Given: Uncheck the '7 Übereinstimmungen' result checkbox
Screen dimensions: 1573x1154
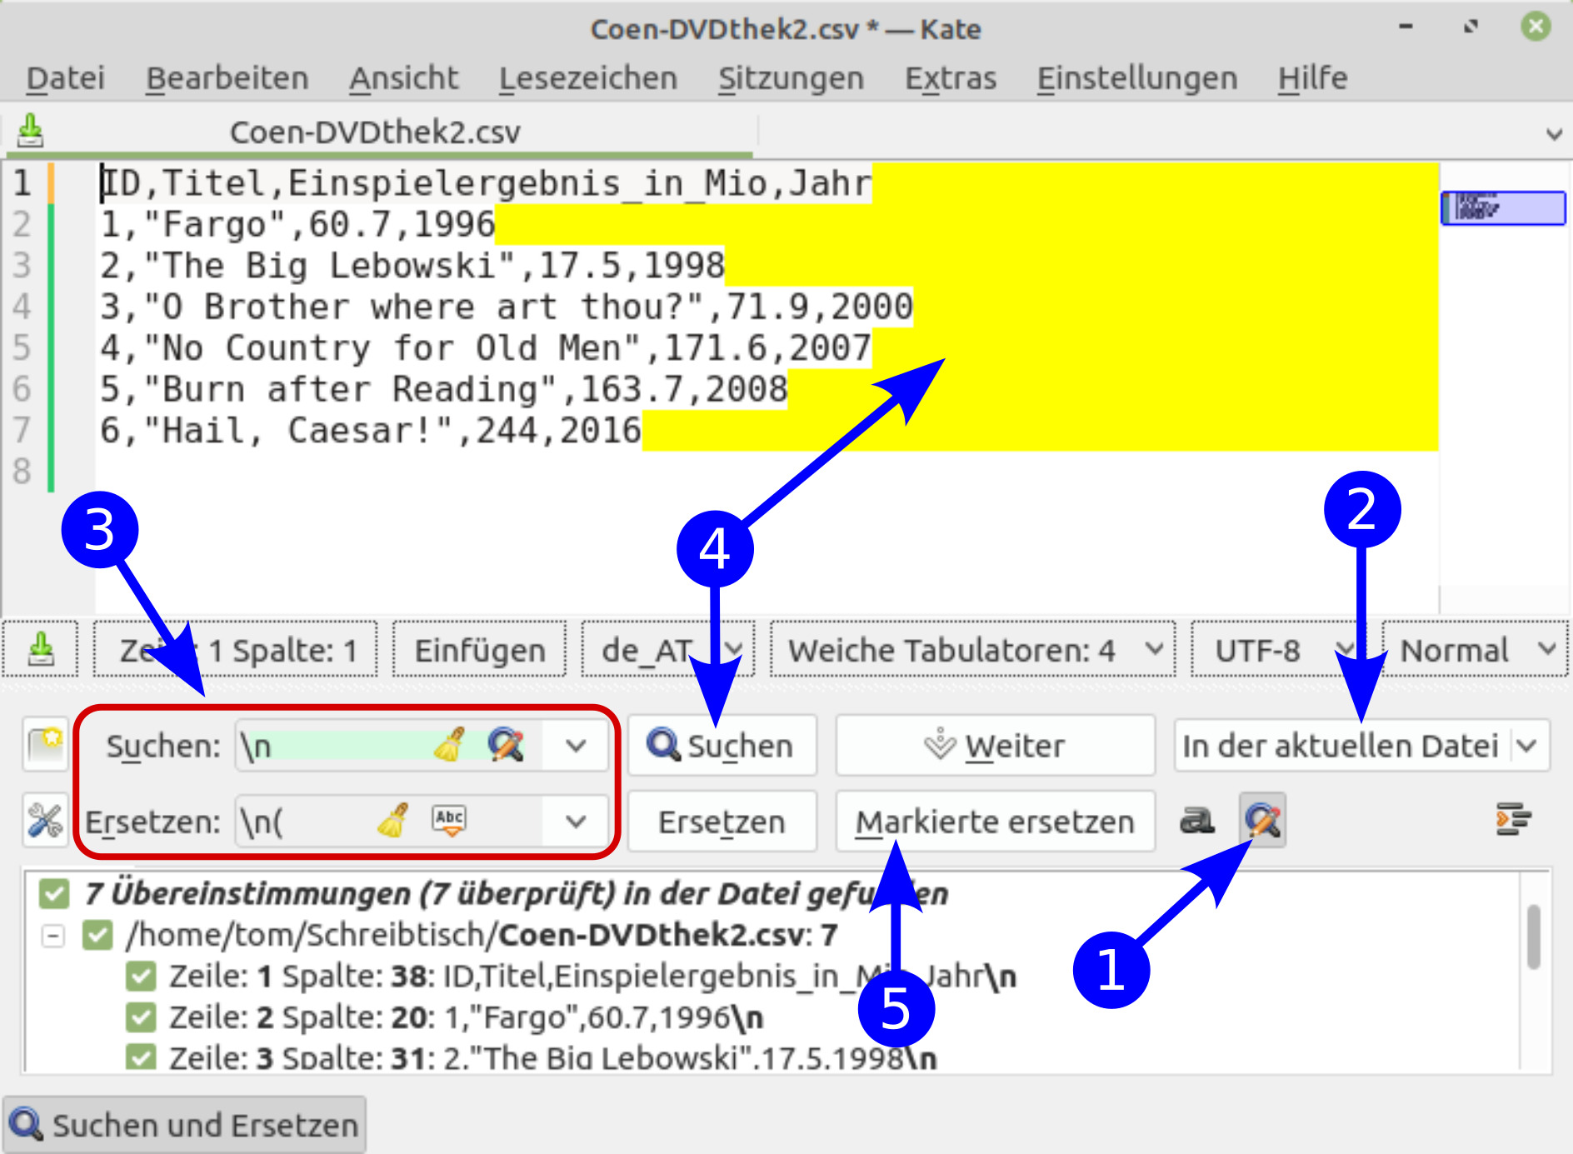Looking at the screenshot, I should pyautogui.click(x=54, y=894).
